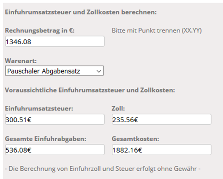Click the 1882.16€ total cost value
The width and height of the screenshot is (223, 179).
tap(127, 150)
